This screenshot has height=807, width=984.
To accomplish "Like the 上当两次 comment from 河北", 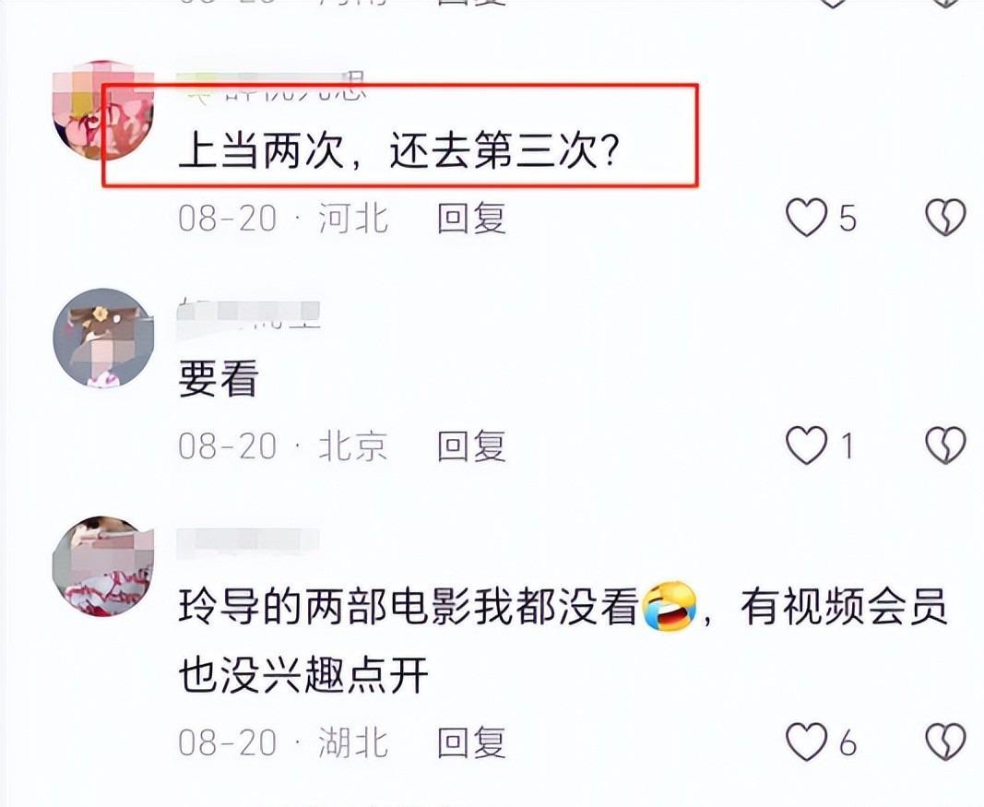I will click(x=806, y=218).
